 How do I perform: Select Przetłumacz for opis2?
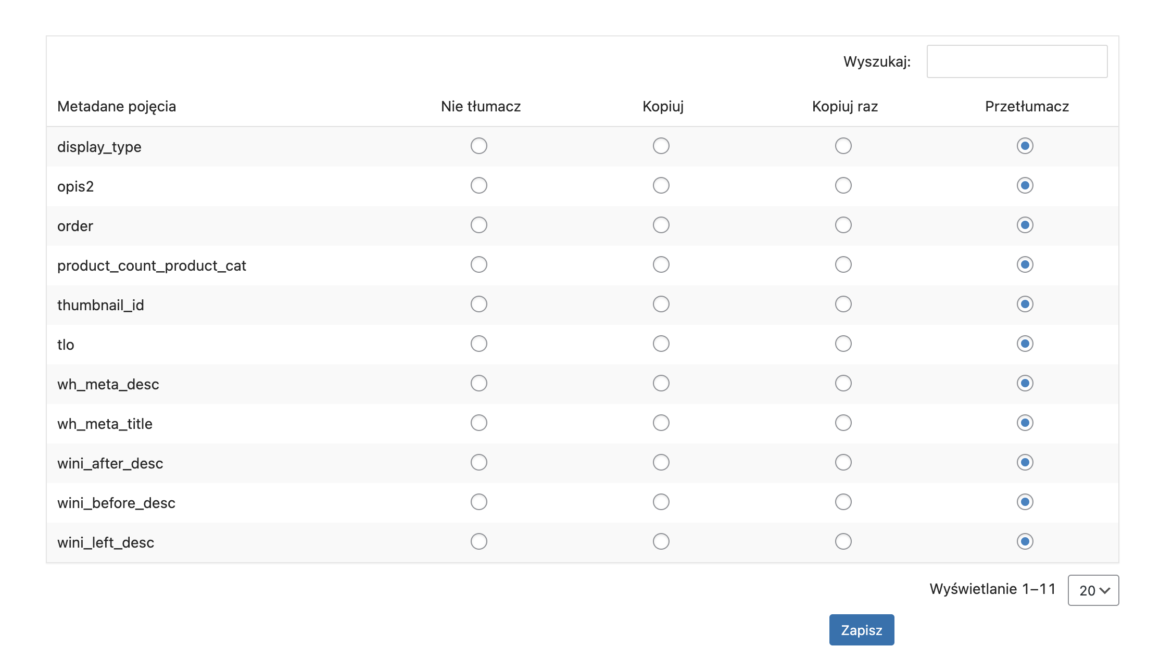[1025, 185]
